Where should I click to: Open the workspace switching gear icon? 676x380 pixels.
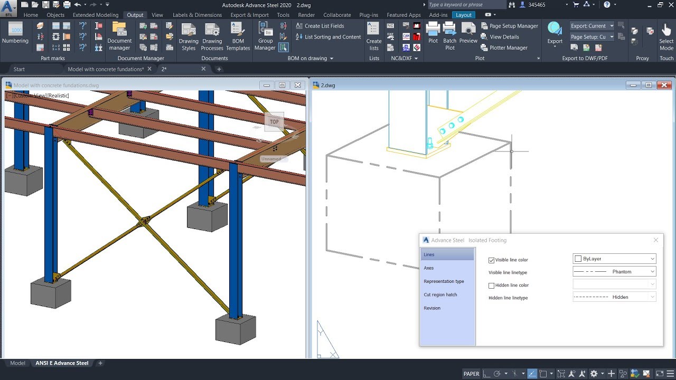[x=594, y=374]
